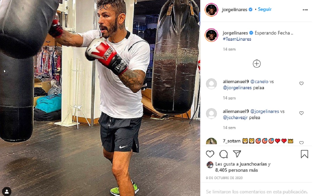Open juanchoarias profile from likes
The image size is (321, 196).
click(253, 164)
